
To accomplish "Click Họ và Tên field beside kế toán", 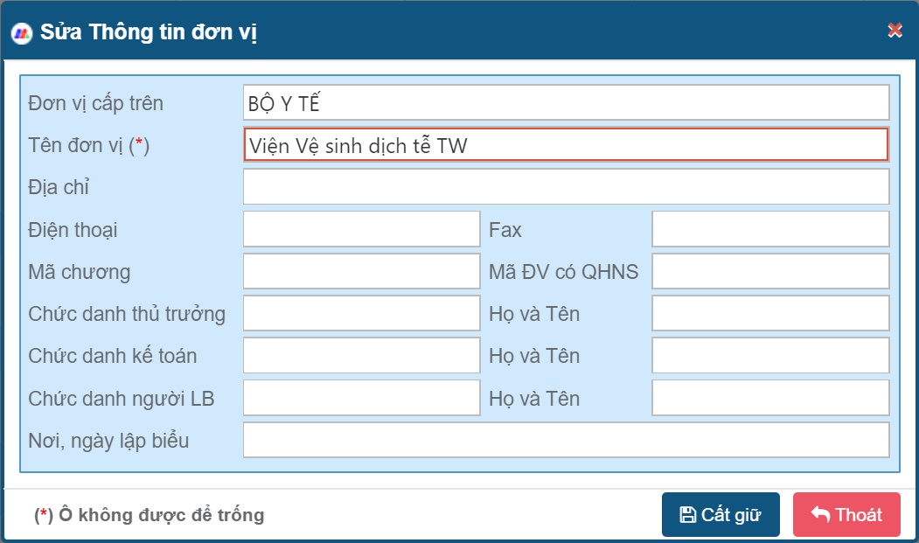I will [769, 355].
